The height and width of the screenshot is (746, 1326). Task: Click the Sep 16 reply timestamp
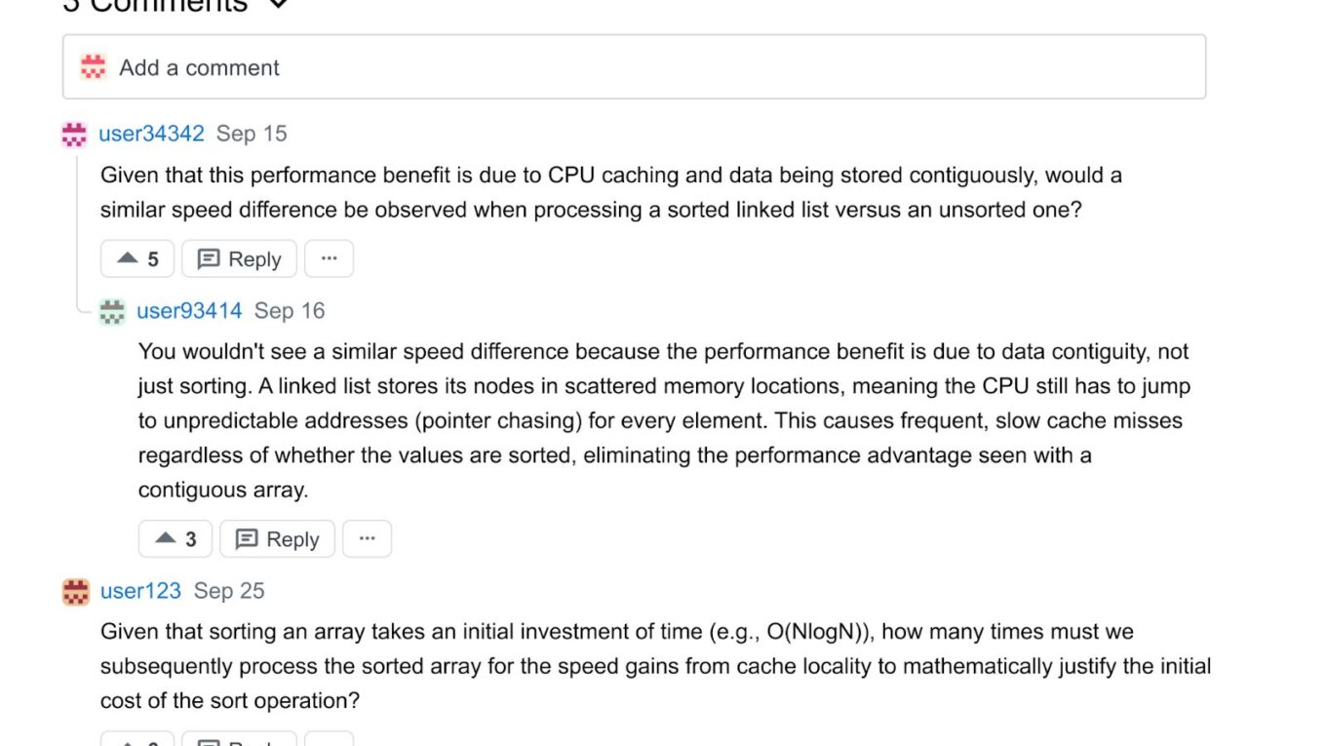click(290, 311)
